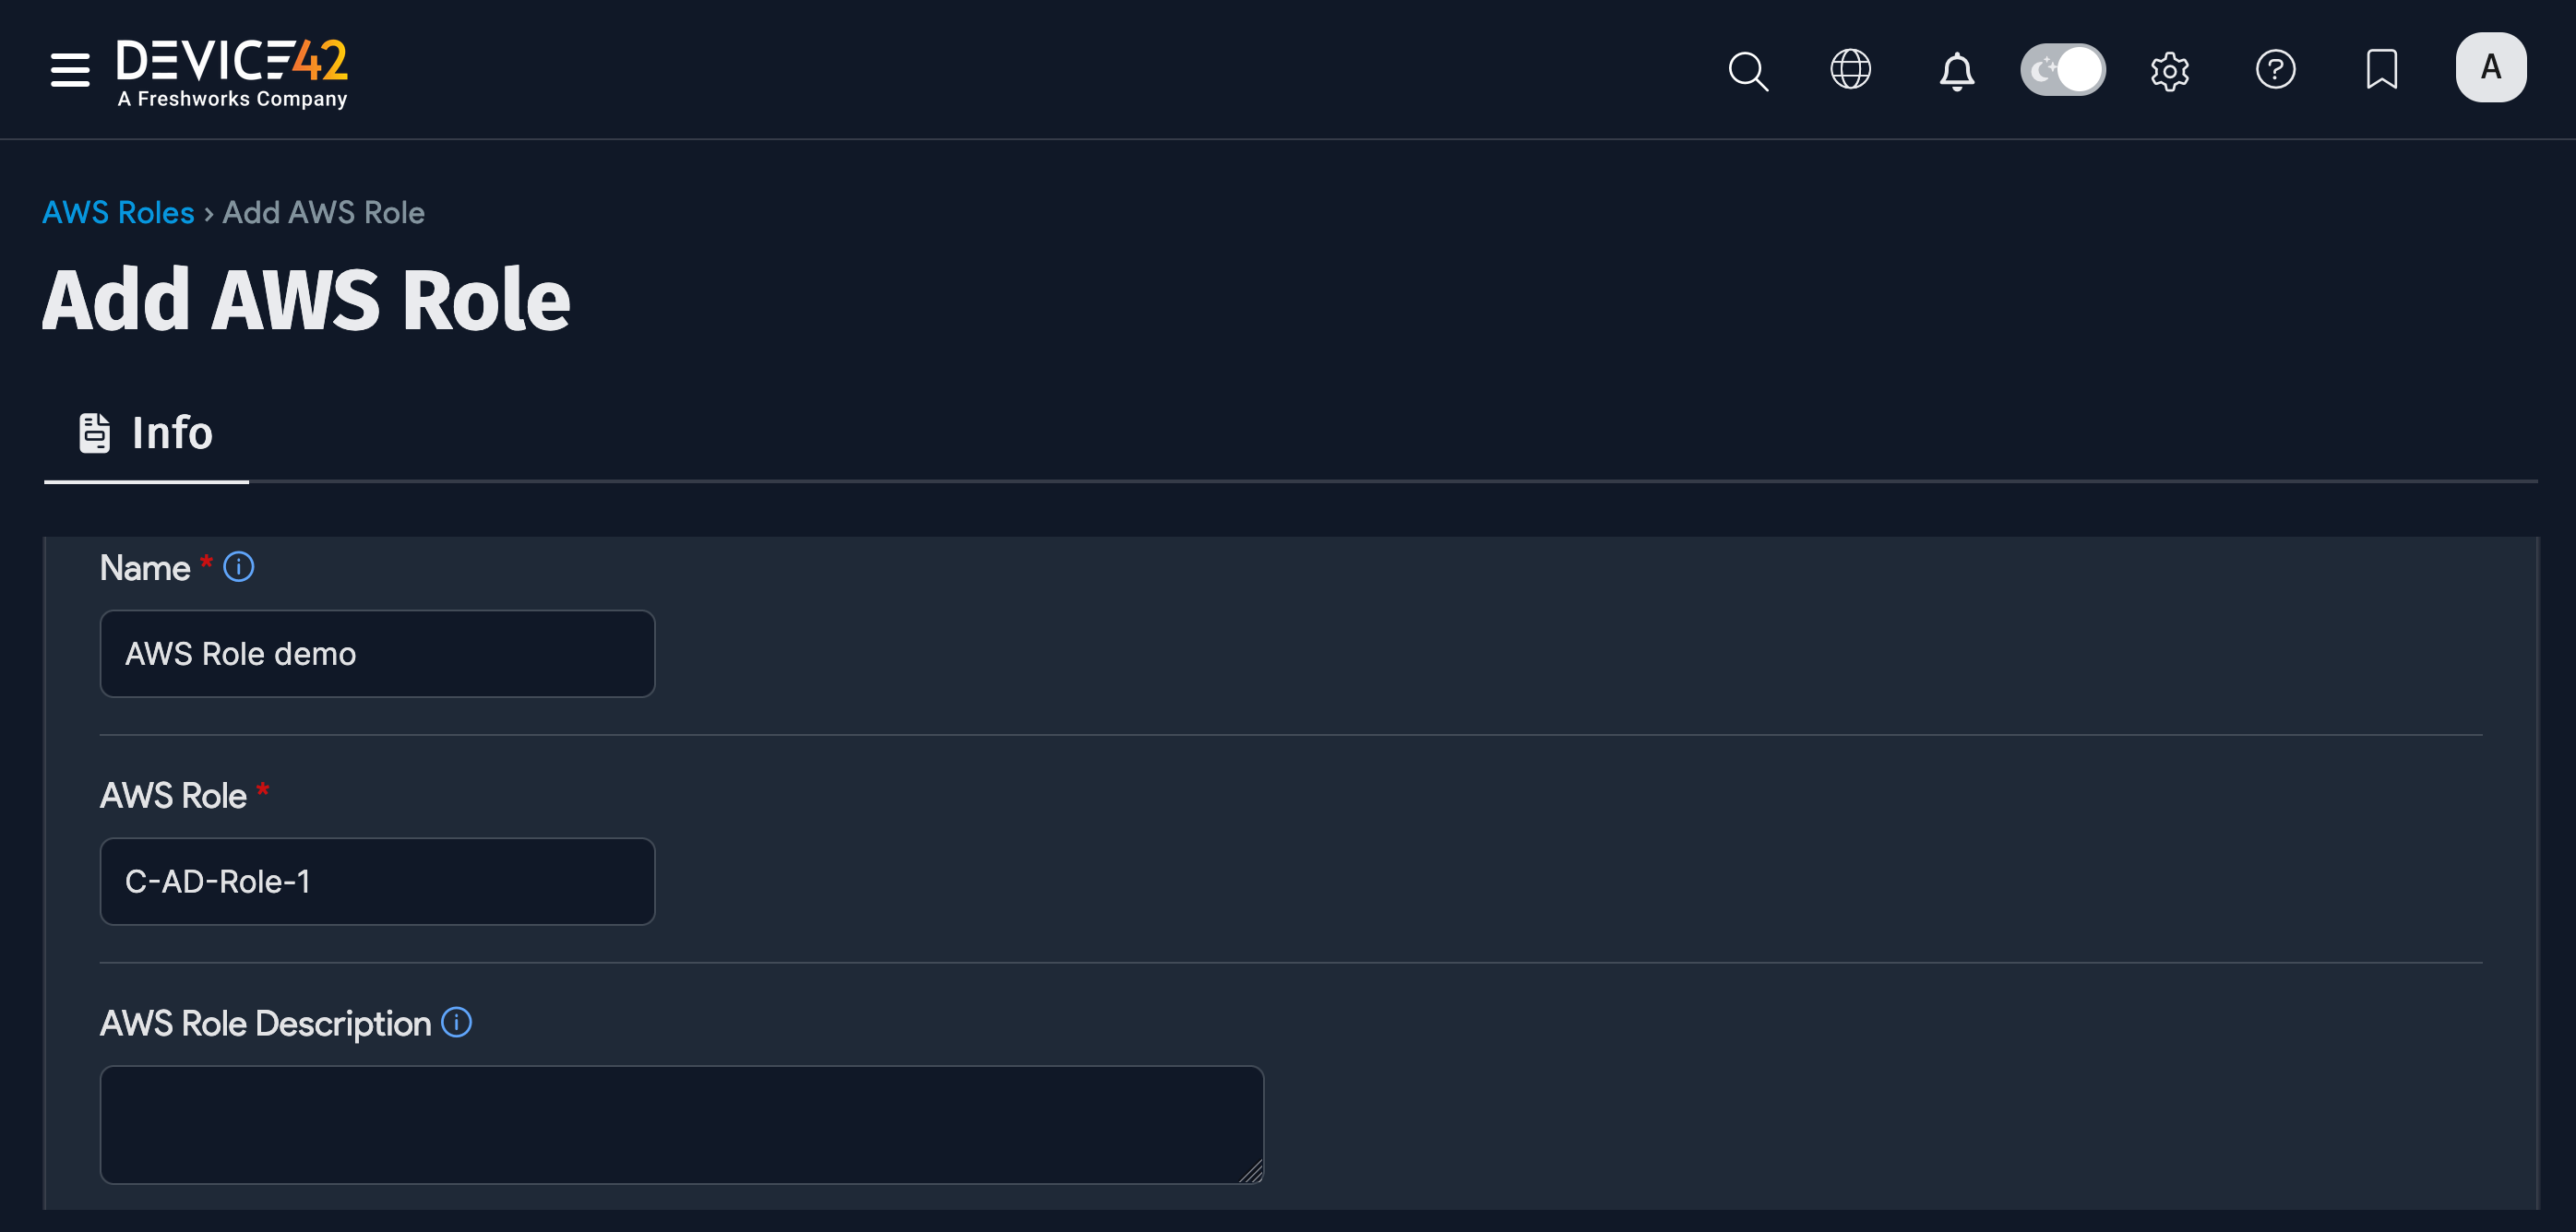
Task: Click inside the AWS Role Description textarea
Action: (x=680, y=1124)
